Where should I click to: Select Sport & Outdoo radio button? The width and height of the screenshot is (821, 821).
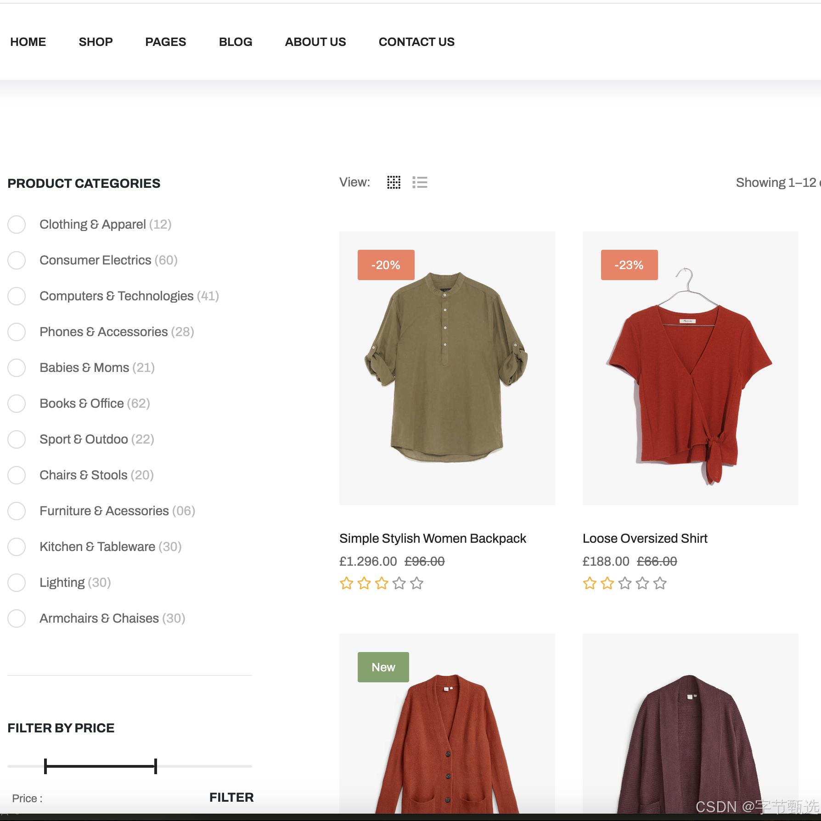click(17, 439)
